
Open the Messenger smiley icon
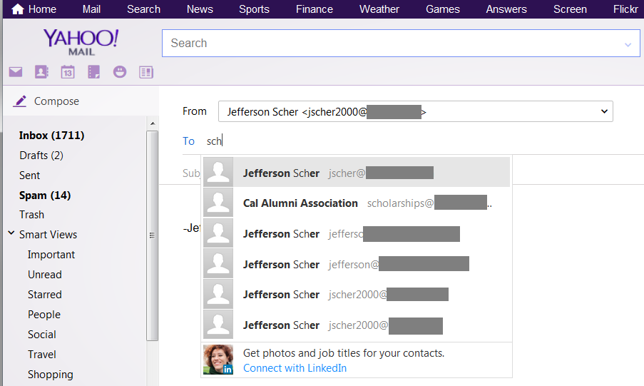120,72
